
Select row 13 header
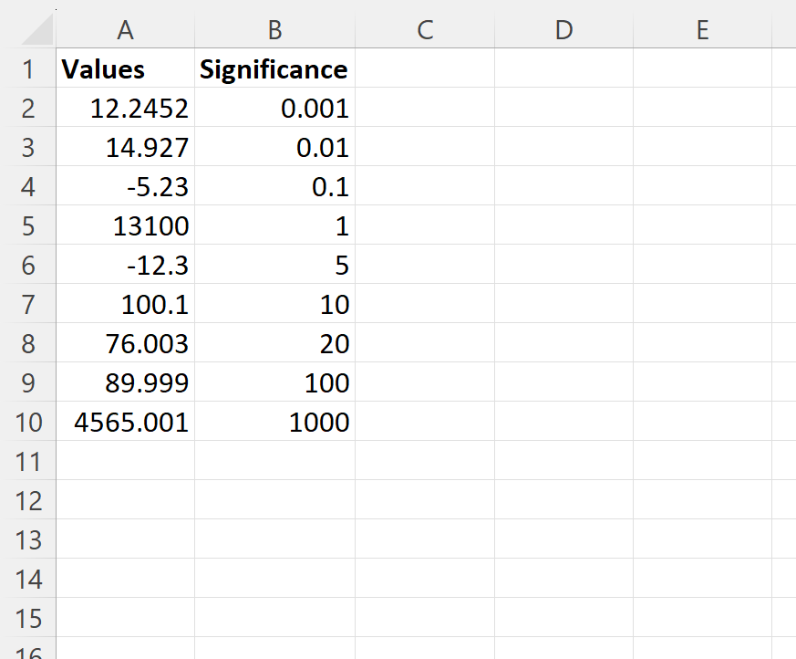(28, 539)
